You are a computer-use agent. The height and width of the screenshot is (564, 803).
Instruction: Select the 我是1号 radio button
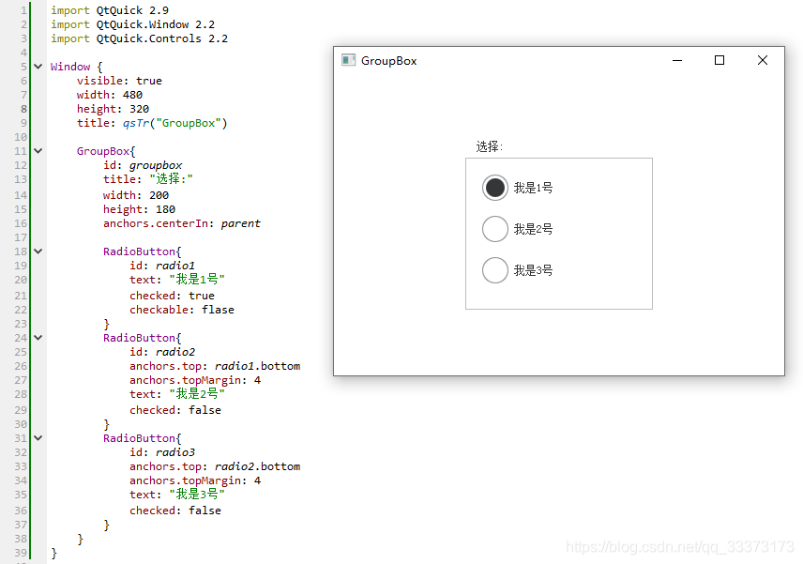coord(494,188)
